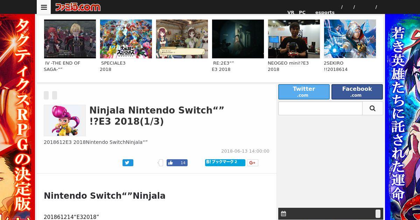420x220 pixels.
Task: Open the SEKIRO article thumbnail
Action: 350,39
